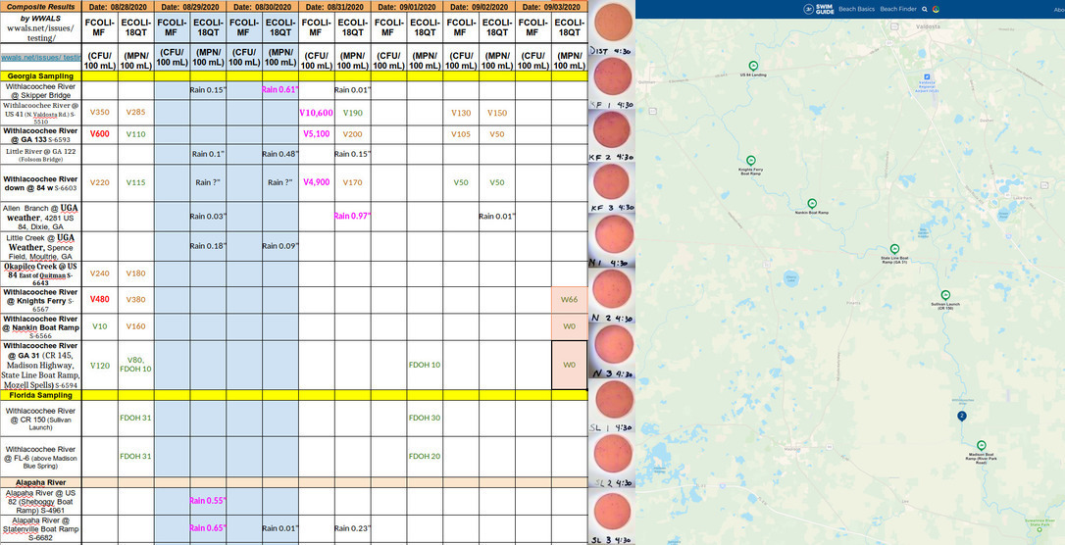The image size is (1065, 545).
Task: Select 'Withlacoochee River @ CR 150' row label
Action: (41, 419)
